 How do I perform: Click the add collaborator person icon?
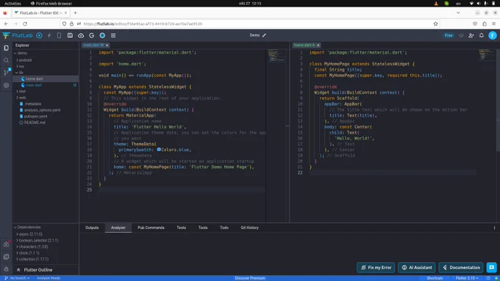[471, 35]
